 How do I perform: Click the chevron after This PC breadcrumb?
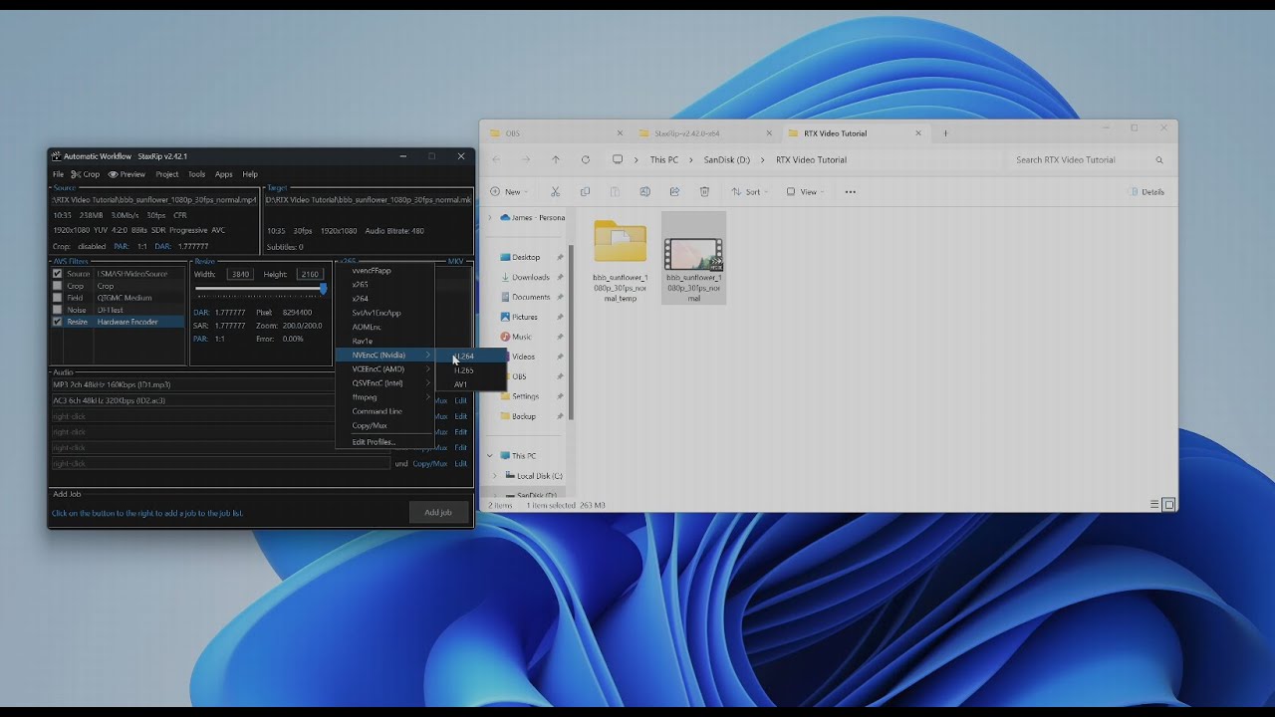(692, 159)
